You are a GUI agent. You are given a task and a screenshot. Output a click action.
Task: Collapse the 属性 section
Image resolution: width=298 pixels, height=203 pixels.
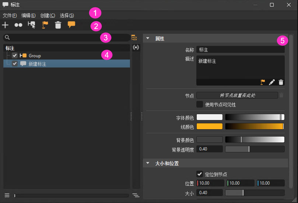[x=148, y=38]
